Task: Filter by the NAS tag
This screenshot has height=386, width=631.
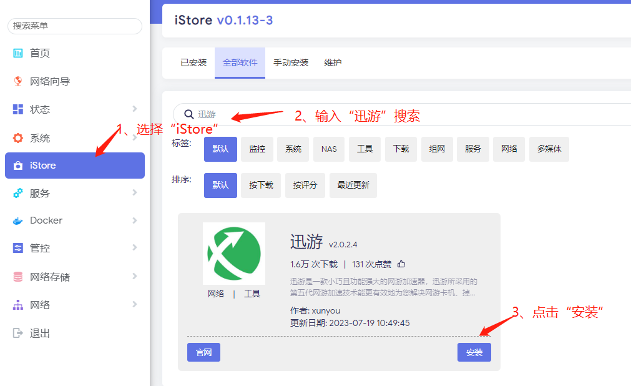Action: tap(329, 149)
